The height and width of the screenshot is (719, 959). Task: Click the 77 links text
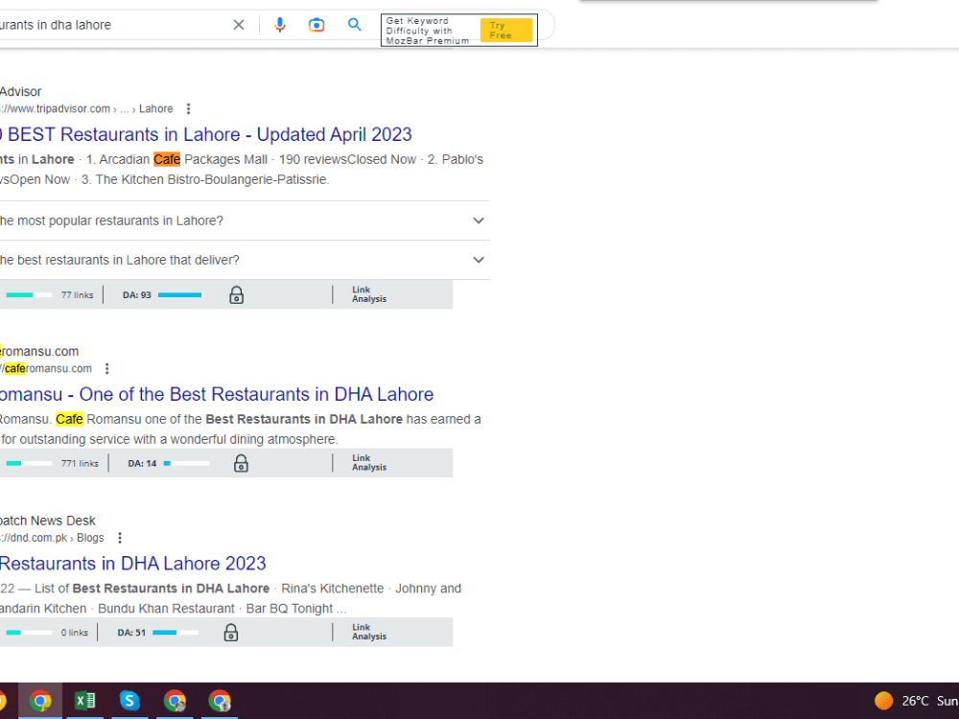coord(77,295)
